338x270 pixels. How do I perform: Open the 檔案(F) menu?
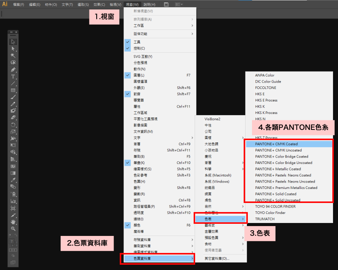pyautogui.click(x=19, y=5)
